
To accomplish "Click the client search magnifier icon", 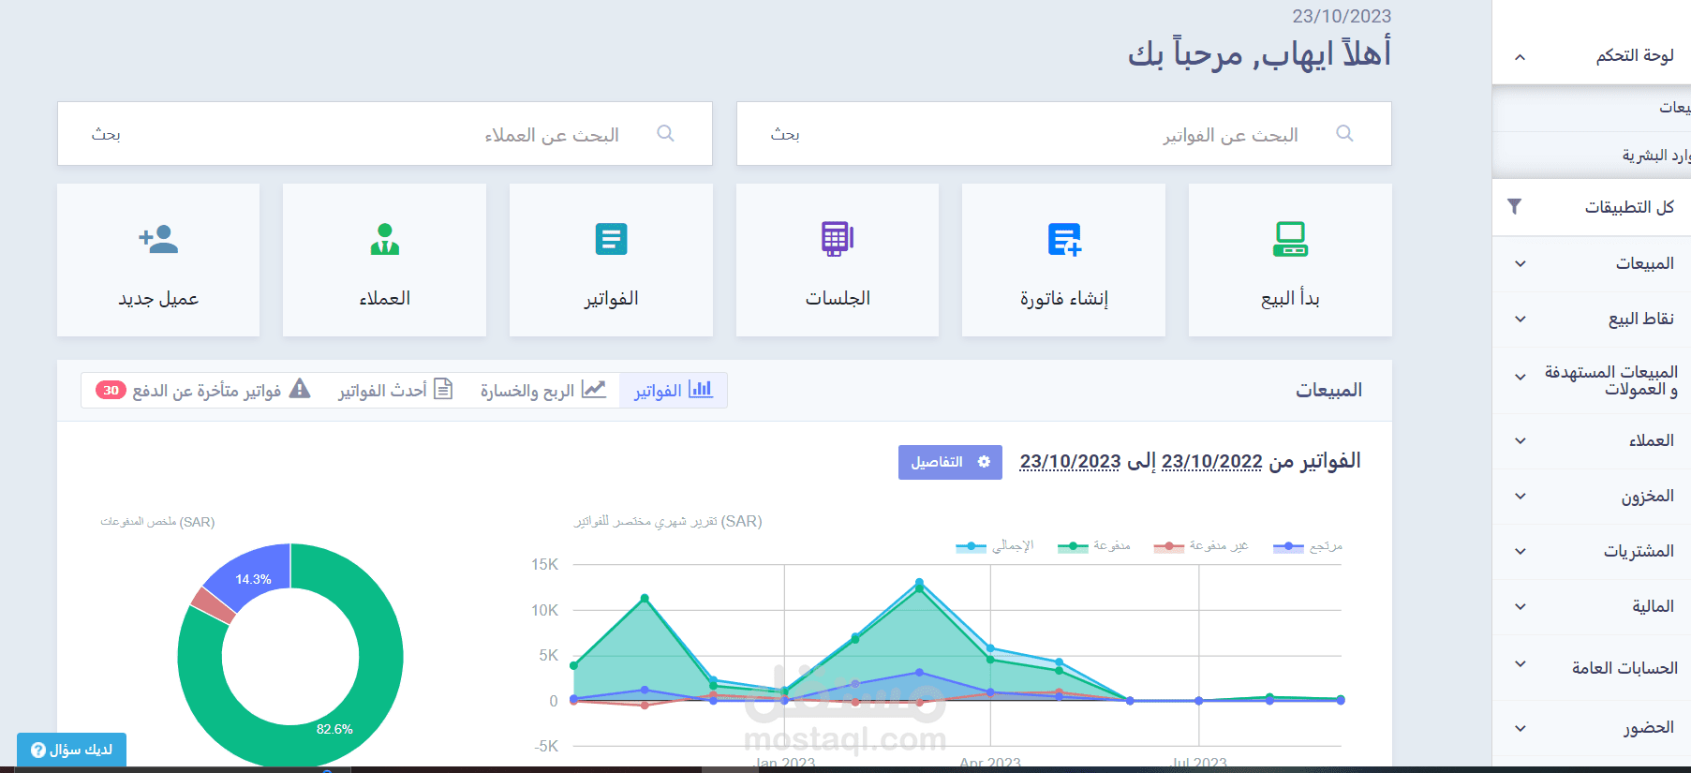I will click(665, 134).
